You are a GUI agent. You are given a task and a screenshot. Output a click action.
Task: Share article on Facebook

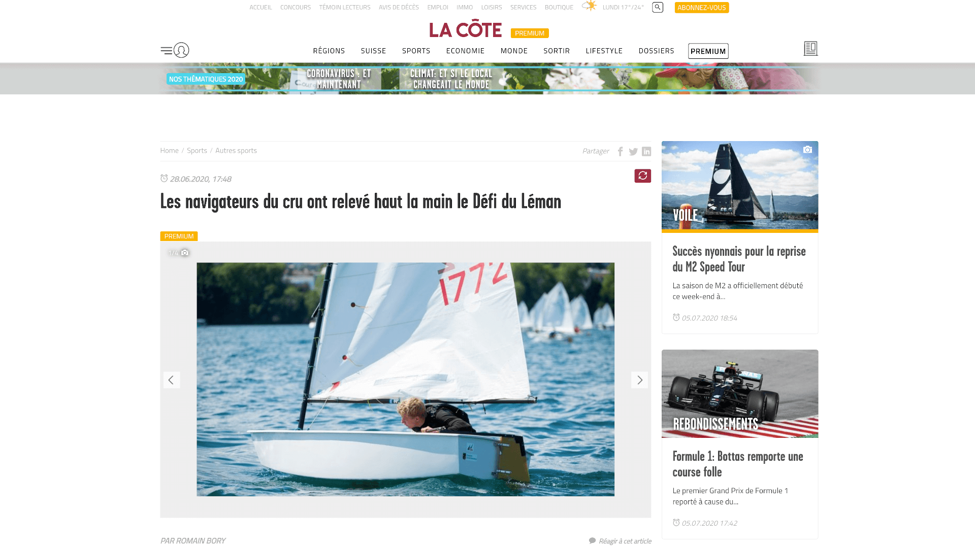620,151
